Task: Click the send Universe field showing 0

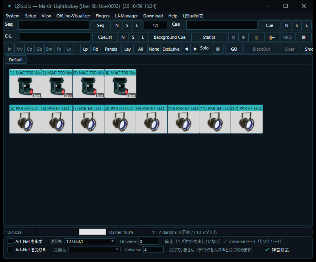Action: coord(149,241)
